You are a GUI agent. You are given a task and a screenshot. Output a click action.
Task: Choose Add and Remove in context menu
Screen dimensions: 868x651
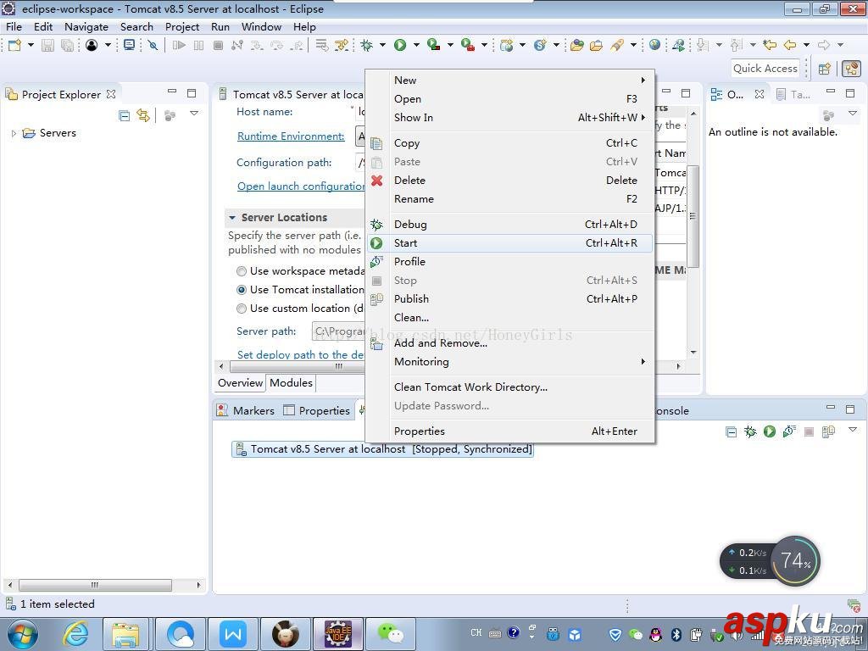coord(509,343)
